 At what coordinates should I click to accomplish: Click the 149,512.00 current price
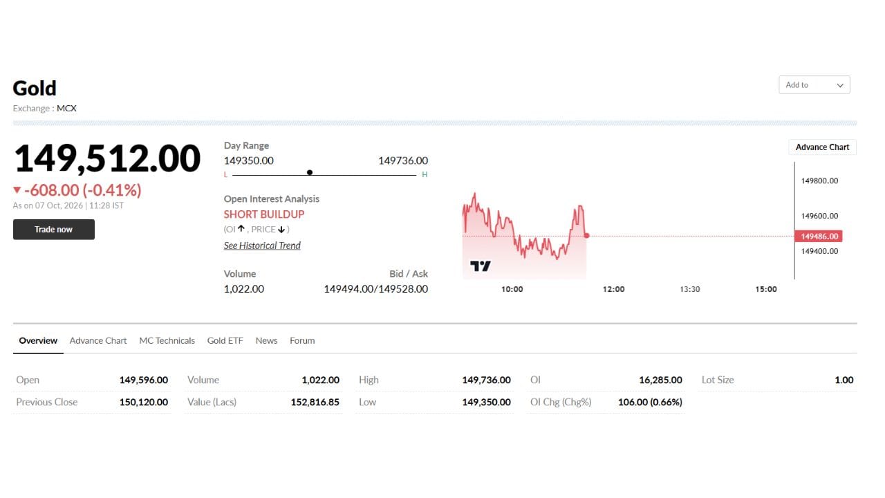click(x=107, y=158)
